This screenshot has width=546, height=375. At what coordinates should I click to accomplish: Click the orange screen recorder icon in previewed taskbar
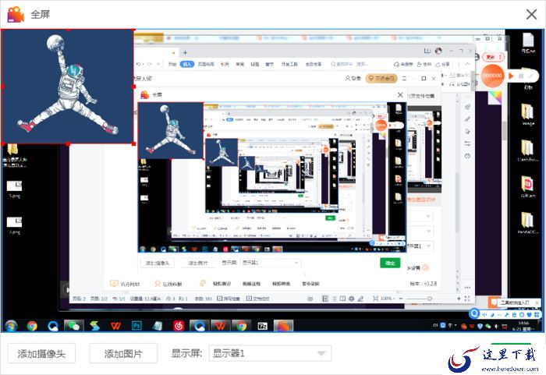click(283, 326)
